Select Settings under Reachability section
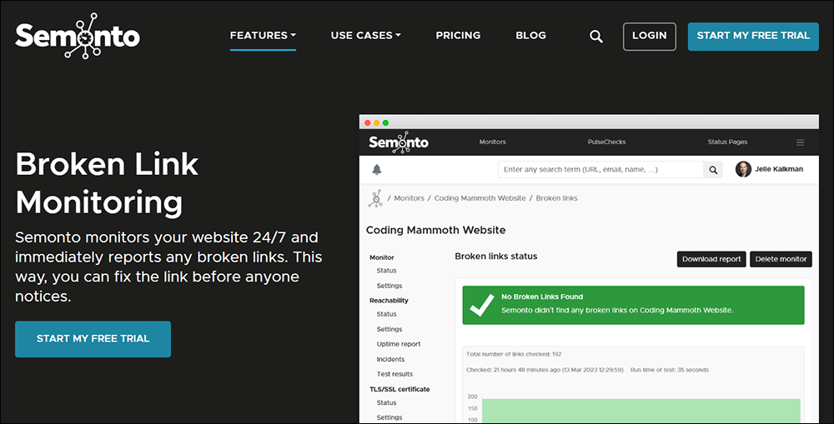 pyautogui.click(x=389, y=329)
